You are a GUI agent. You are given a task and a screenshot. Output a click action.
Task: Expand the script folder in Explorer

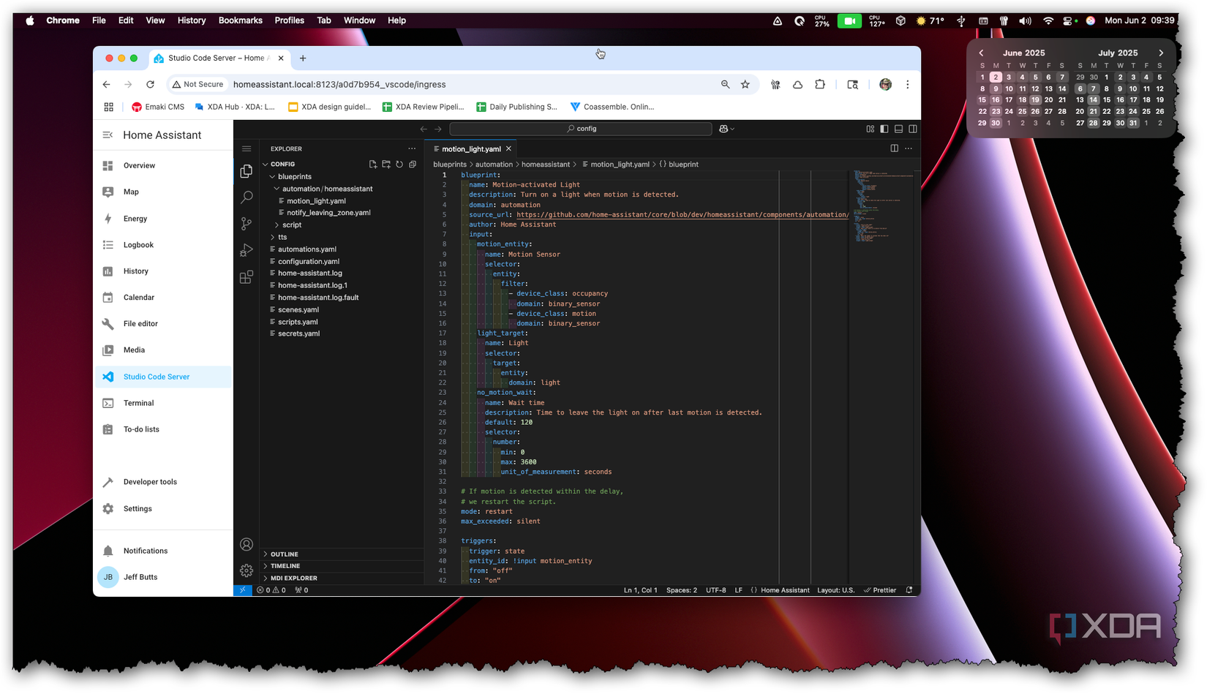click(x=292, y=225)
